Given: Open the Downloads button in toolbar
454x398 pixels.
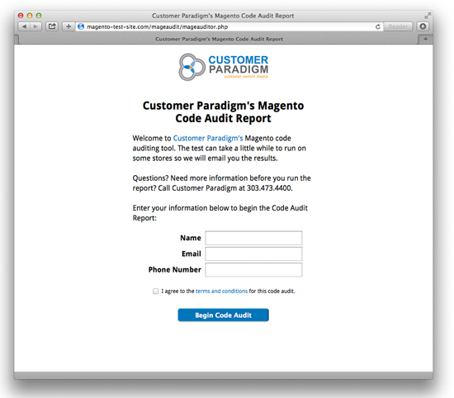Looking at the screenshot, I should coord(423,26).
